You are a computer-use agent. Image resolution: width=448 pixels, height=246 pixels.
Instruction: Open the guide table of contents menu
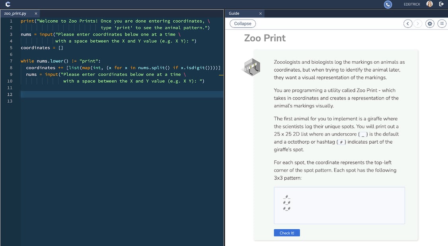pos(442,23)
